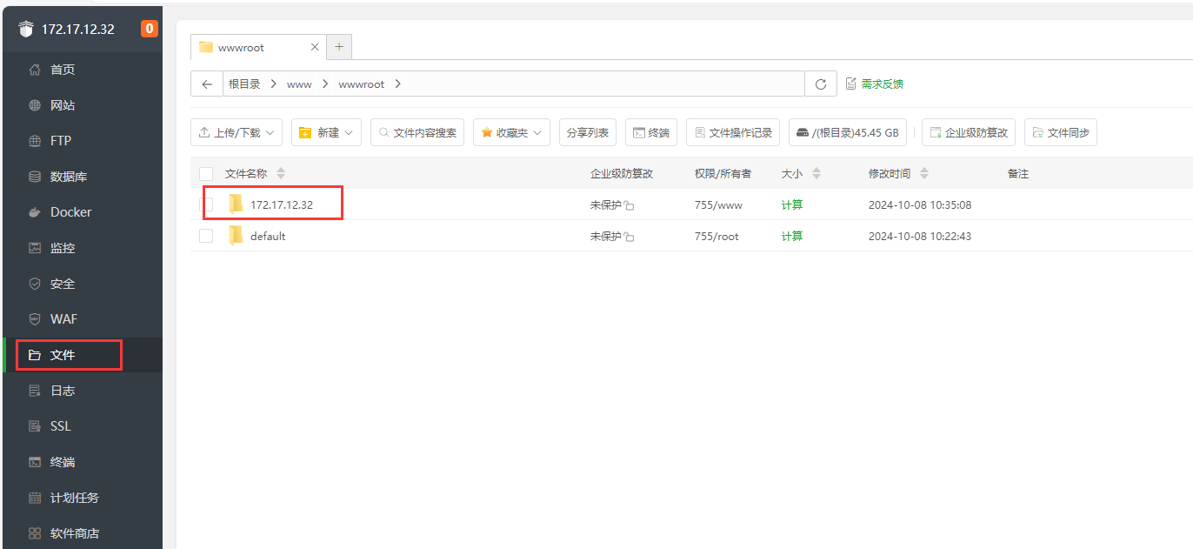The image size is (1193, 549).
Task: Open 文件操作记录 file operation log
Action: (733, 132)
